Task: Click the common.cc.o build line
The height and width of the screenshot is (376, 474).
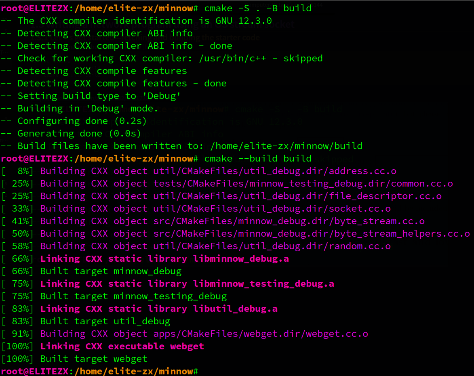Action: [x=227, y=184]
